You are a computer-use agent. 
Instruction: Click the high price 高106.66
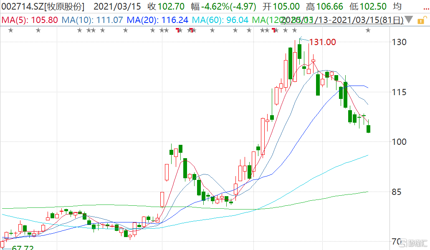pos(324,7)
